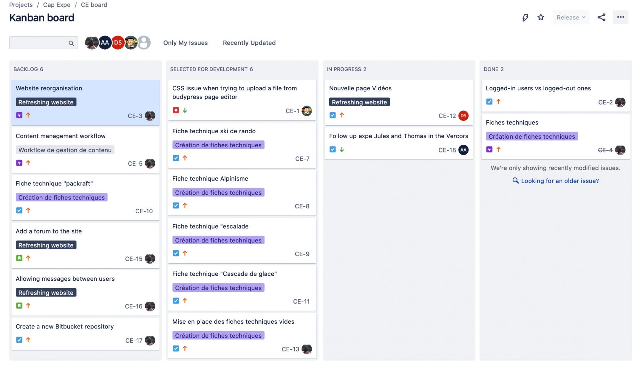Image resolution: width=640 pixels, height=366 pixels.
Task: Click the epic type icon on CE-3
Action: coord(19,115)
